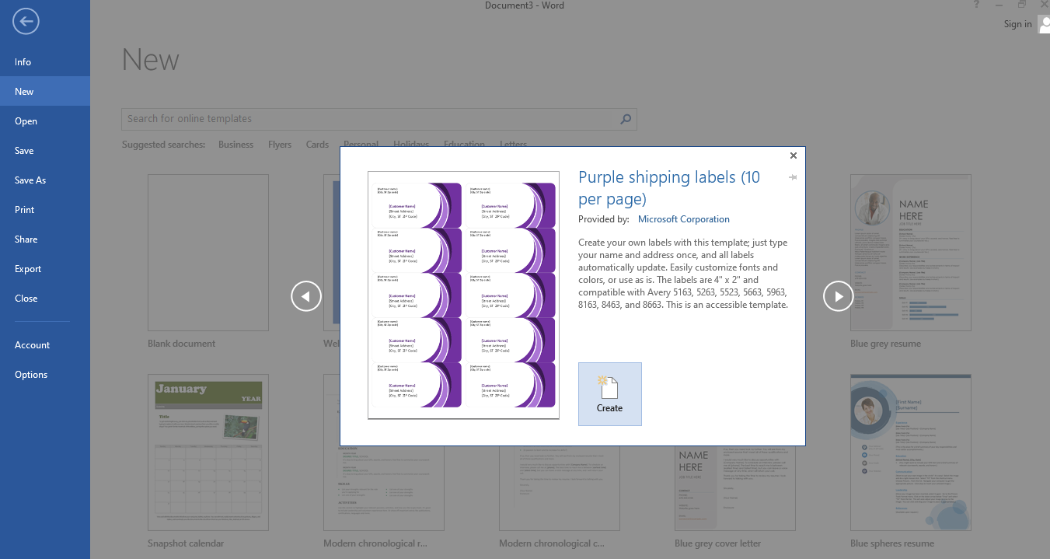Show previous template with left arrow

point(306,296)
